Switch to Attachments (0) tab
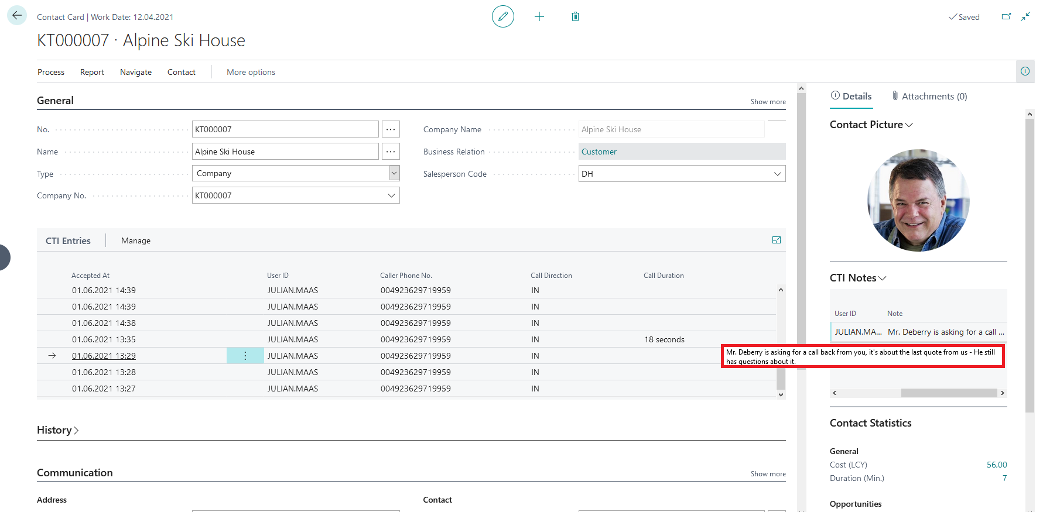The image size is (1043, 512). tap(929, 97)
